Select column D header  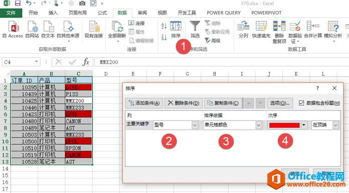click(106, 74)
